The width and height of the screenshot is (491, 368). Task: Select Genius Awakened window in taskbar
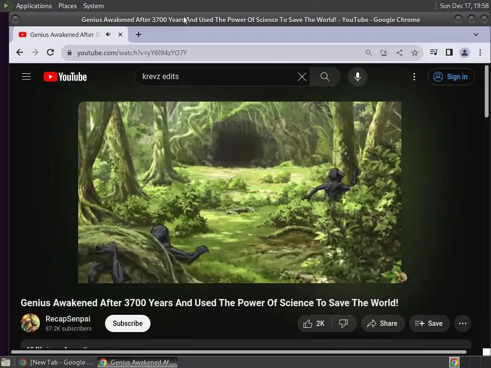138,362
